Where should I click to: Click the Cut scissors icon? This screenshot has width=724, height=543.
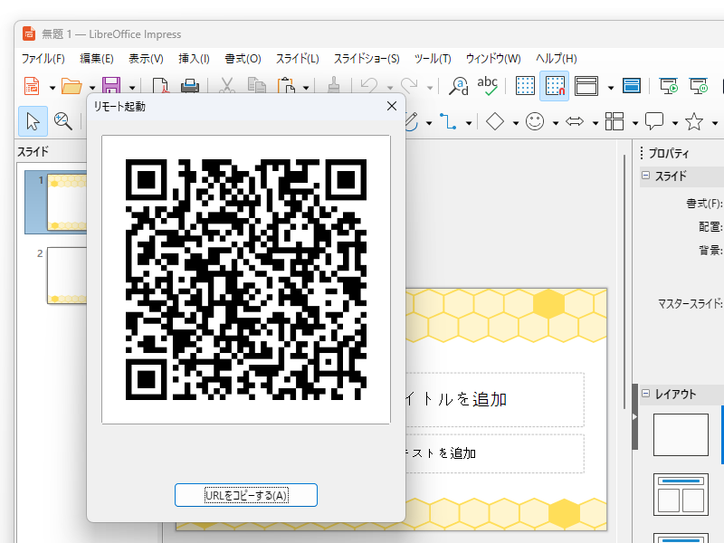click(x=226, y=86)
